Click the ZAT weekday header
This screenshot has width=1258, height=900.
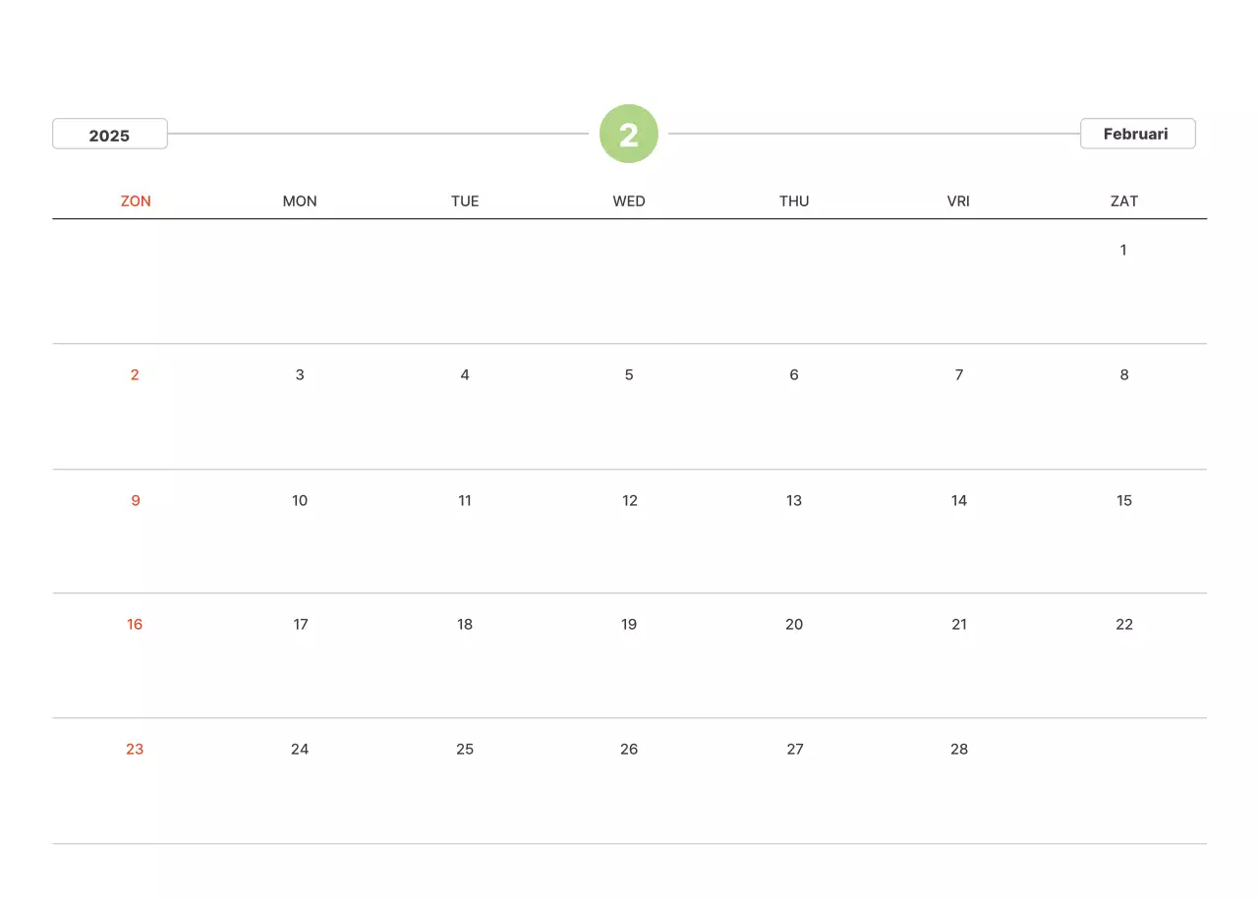click(x=1124, y=201)
